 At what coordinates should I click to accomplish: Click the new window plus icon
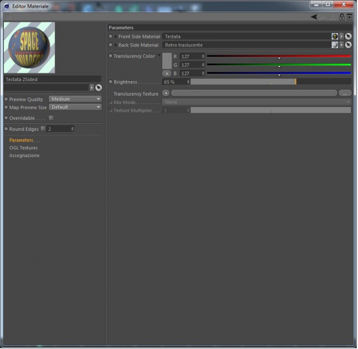pos(349,17)
